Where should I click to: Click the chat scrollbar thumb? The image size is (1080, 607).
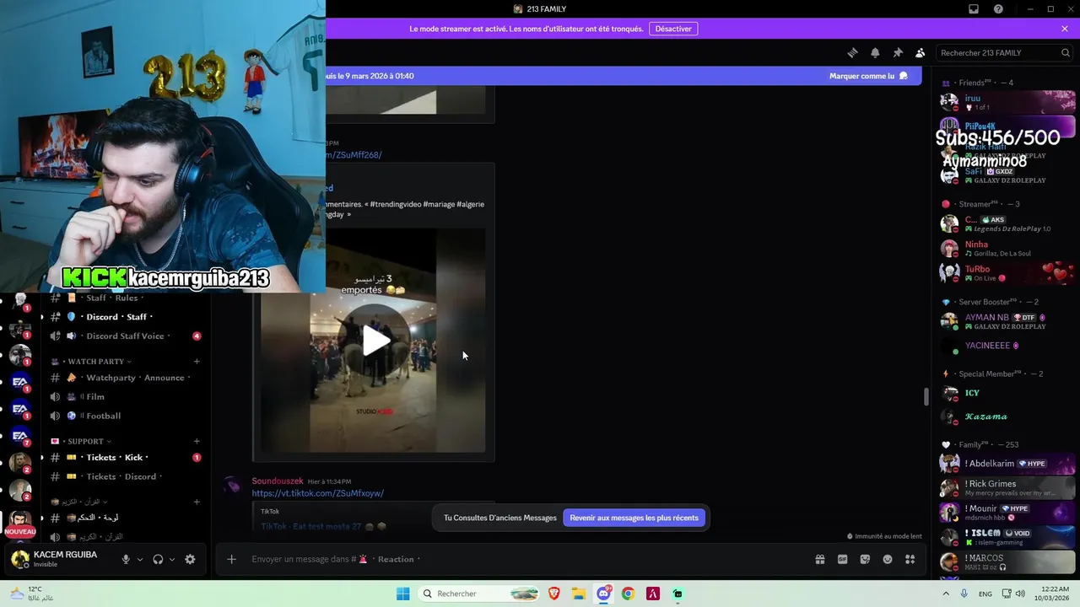coord(926,396)
